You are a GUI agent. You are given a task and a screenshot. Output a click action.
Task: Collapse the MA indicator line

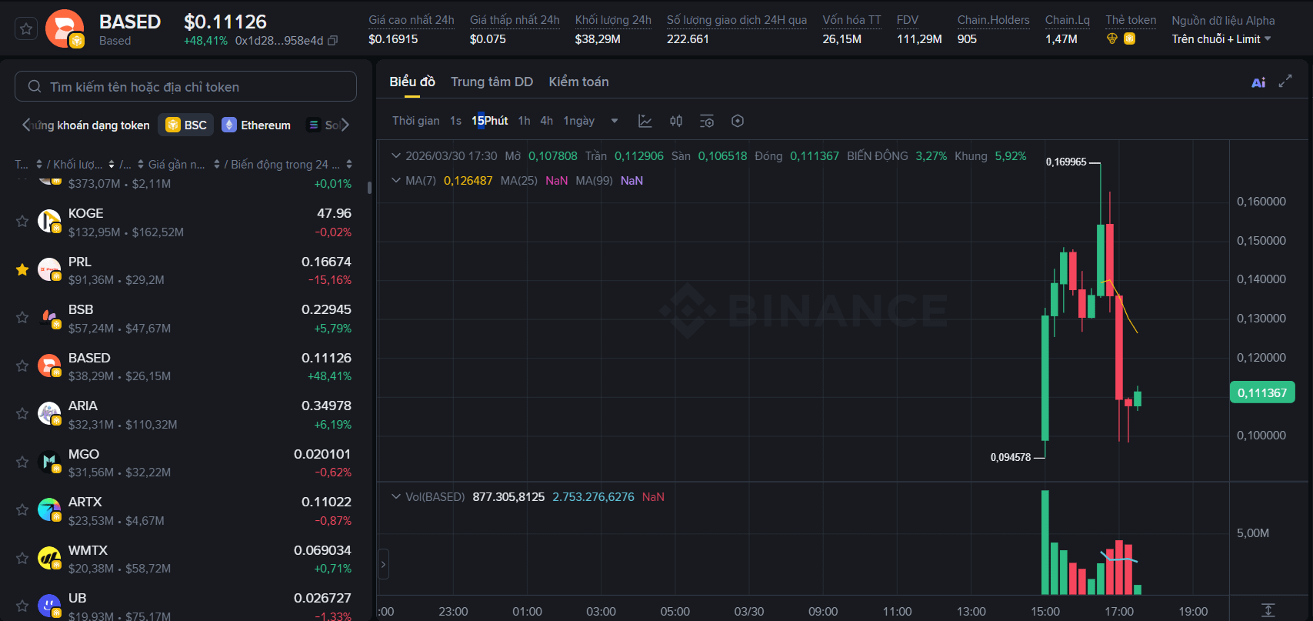(x=396, y=180)
